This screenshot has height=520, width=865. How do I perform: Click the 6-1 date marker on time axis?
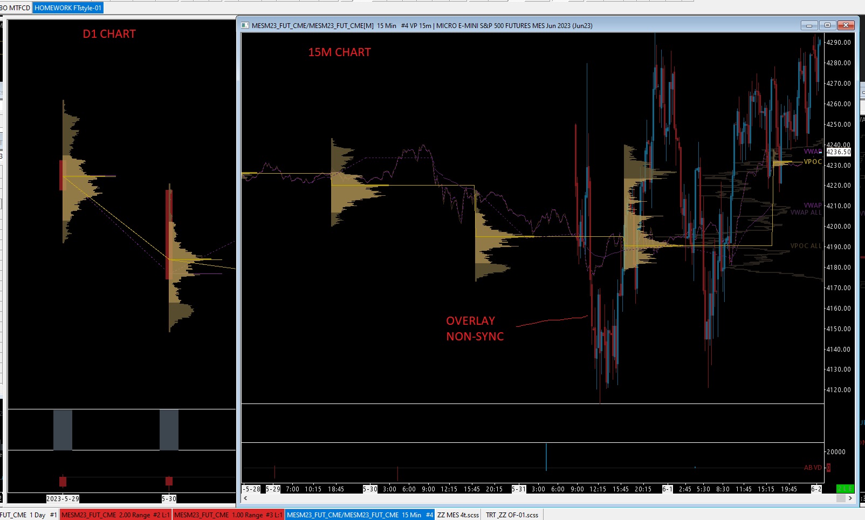(x=668, y=489)
